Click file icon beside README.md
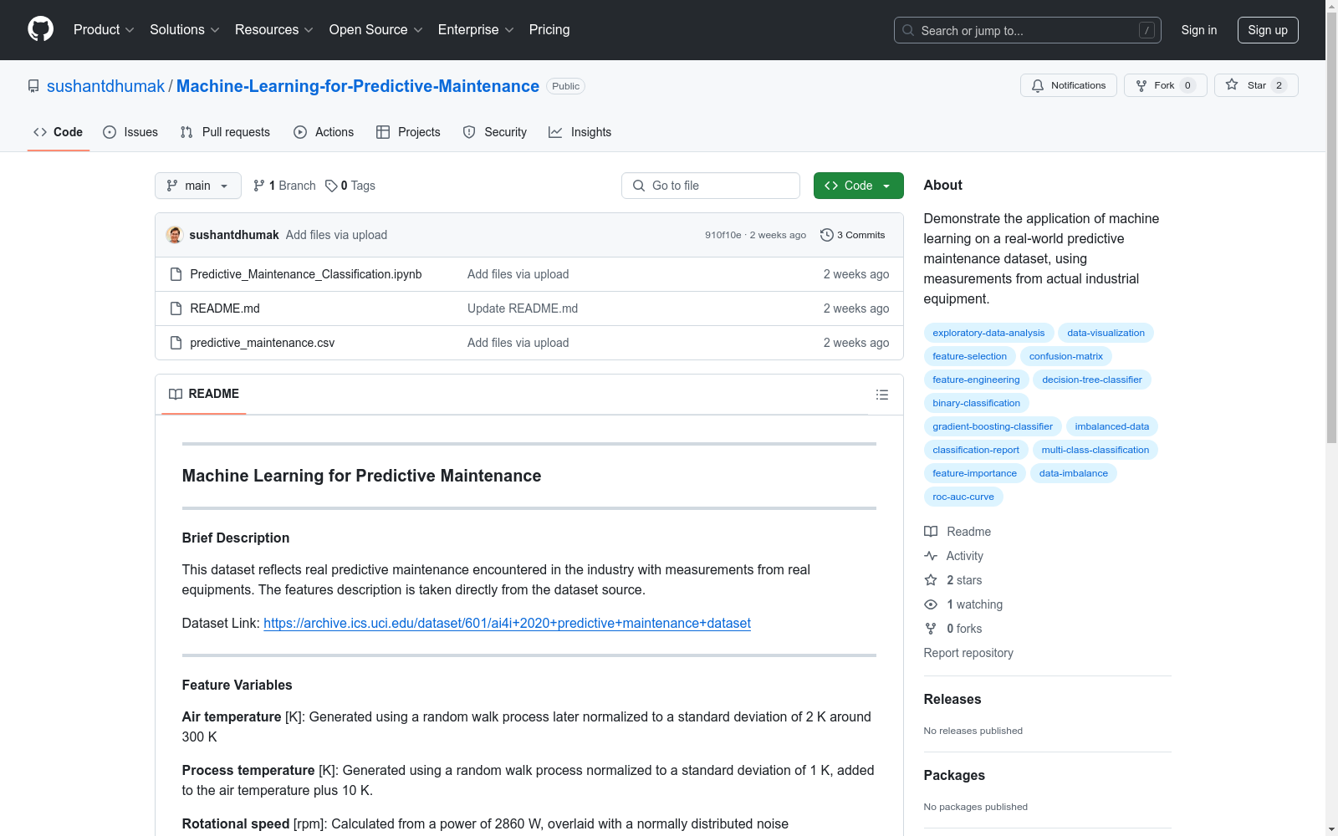 (176, 308)
